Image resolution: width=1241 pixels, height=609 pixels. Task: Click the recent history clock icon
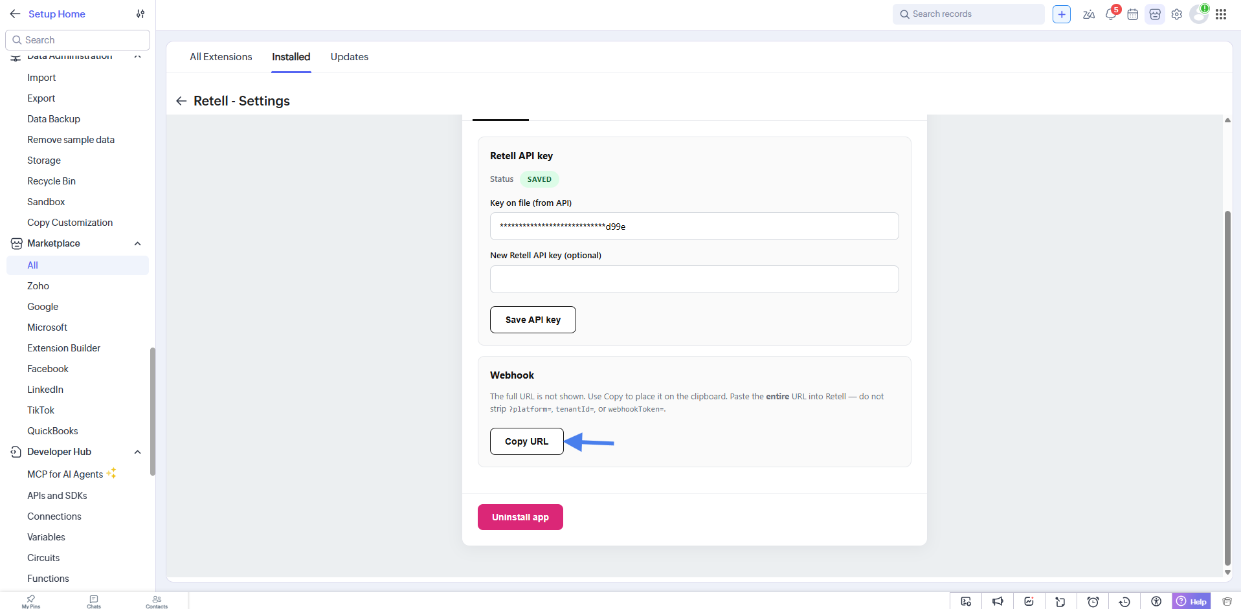click(1124, 601)
